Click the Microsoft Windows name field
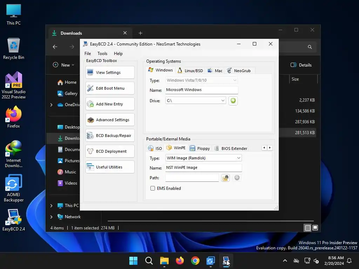 point(202,90)
